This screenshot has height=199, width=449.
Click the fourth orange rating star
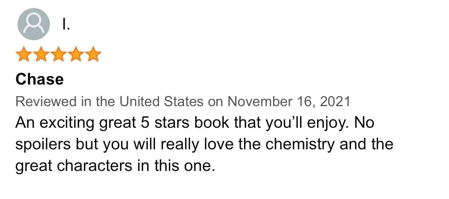76,54
